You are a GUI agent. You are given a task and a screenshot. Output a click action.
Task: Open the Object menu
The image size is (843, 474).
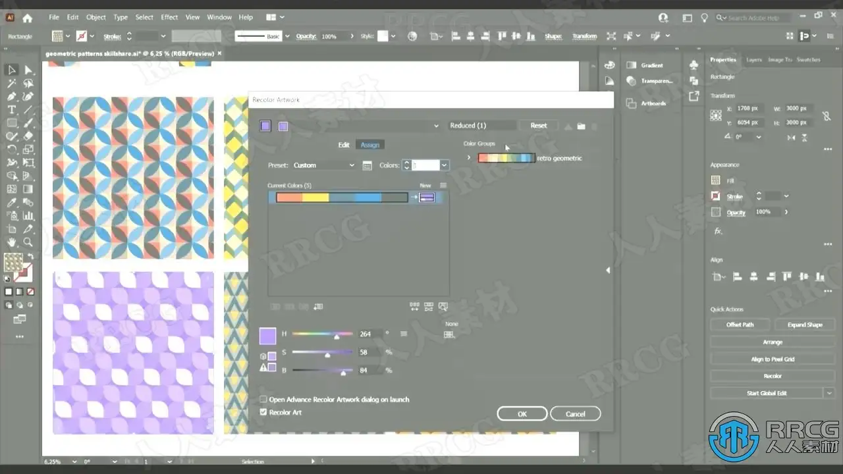pos(96,17)
